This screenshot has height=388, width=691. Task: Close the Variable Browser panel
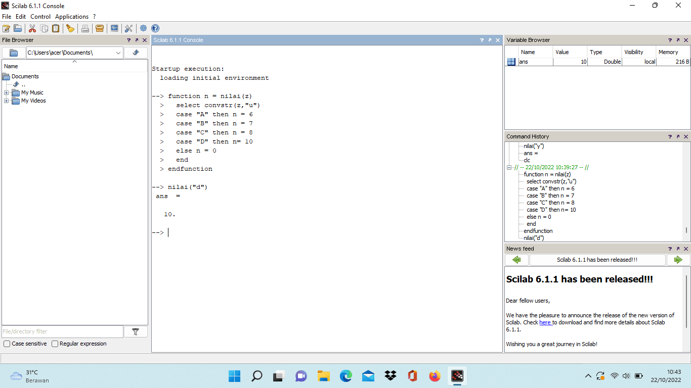pos(686,40)
